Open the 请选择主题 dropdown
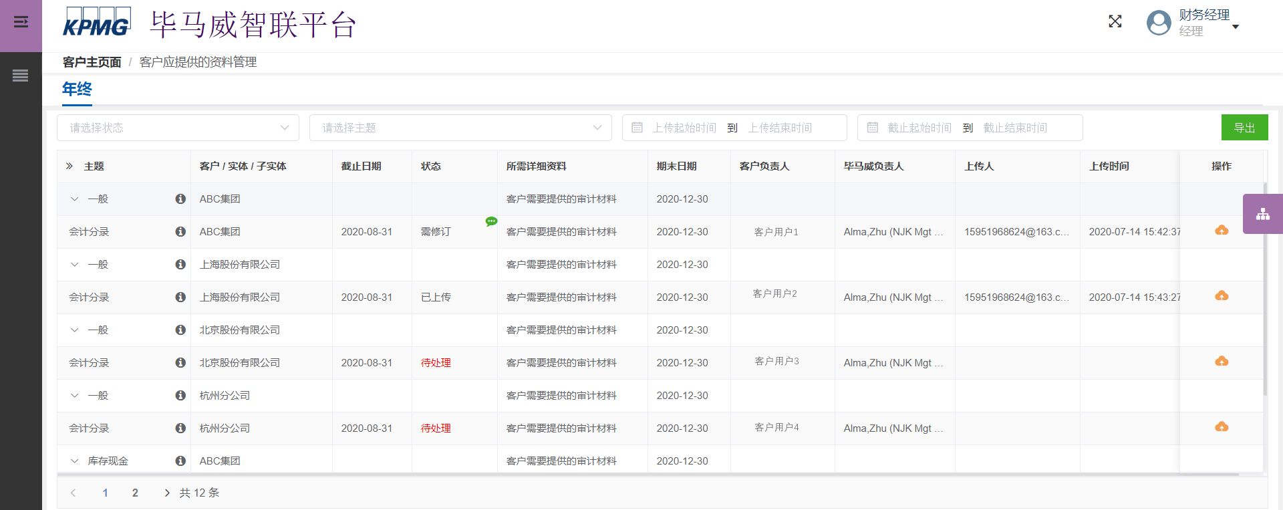The image size is (1283, 510). (460, 128)
